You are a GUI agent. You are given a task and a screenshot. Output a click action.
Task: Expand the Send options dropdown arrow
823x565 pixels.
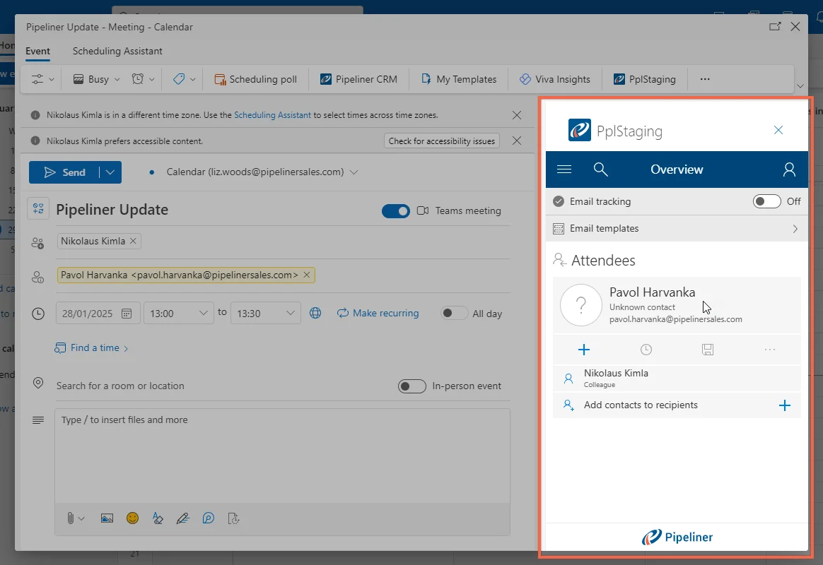[x=110, y=172]
